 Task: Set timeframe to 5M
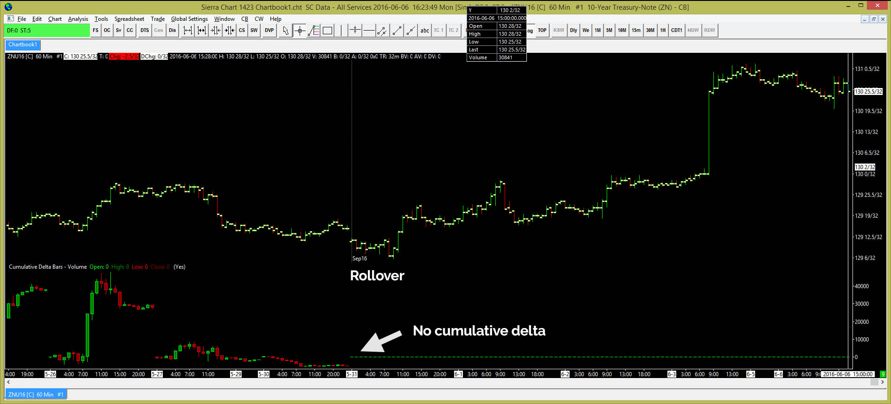coord(609,31)
